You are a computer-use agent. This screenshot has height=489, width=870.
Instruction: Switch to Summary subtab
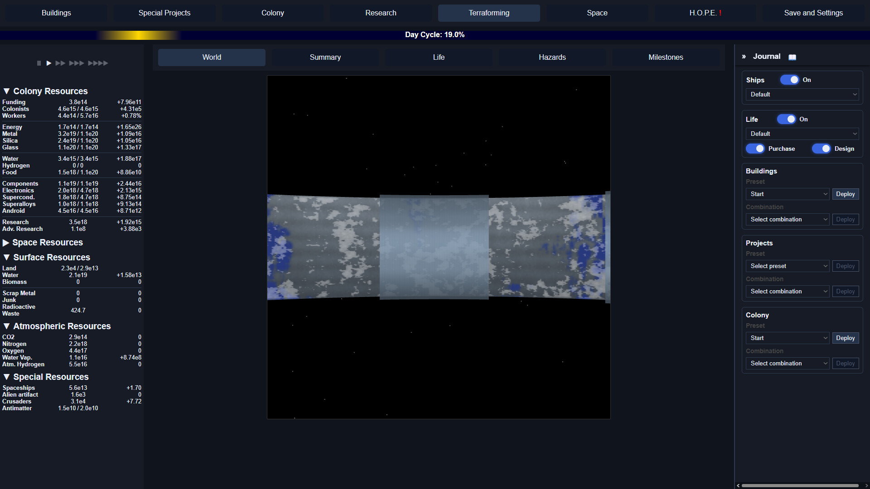[325, 58]
